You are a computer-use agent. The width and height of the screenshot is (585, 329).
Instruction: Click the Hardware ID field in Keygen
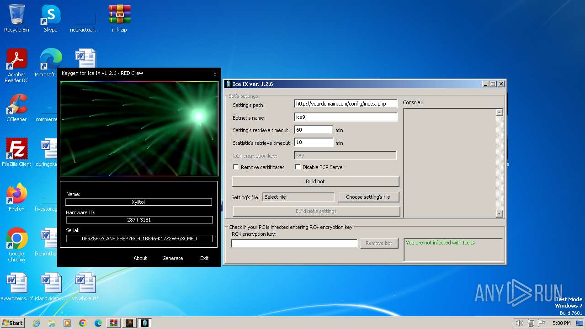click(x=139, y=220)
